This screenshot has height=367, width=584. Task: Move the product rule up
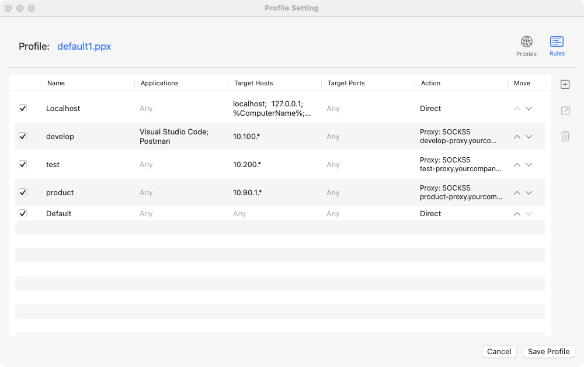point(517,193)
